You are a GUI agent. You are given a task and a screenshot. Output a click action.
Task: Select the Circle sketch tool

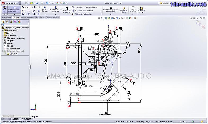coord(28,7)
